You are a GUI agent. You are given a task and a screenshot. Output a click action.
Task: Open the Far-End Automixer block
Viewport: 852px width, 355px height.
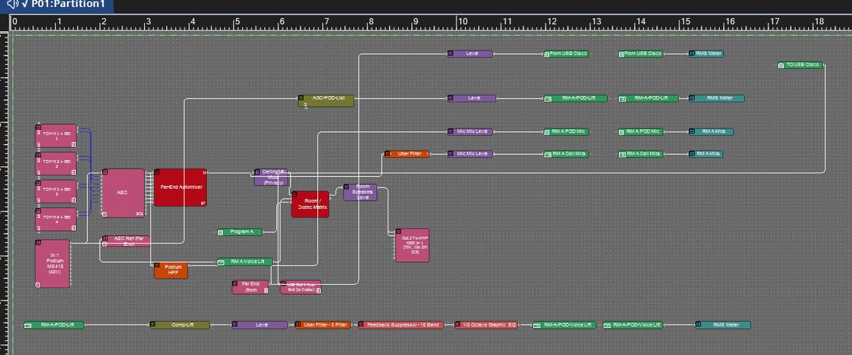pyautogui.click(x=180, y=187)
